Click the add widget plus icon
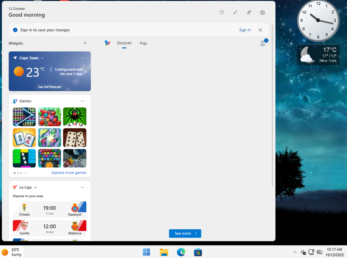347x258 pixels. (85, 43)
